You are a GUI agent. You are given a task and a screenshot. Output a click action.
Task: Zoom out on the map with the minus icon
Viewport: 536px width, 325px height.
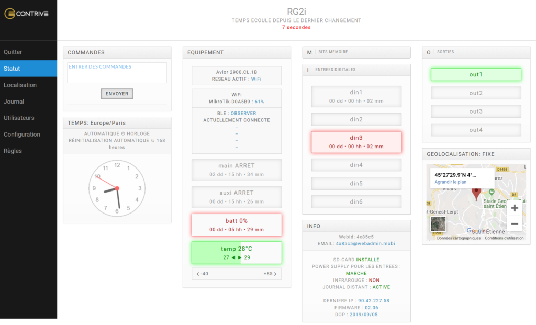pos(515,223)
